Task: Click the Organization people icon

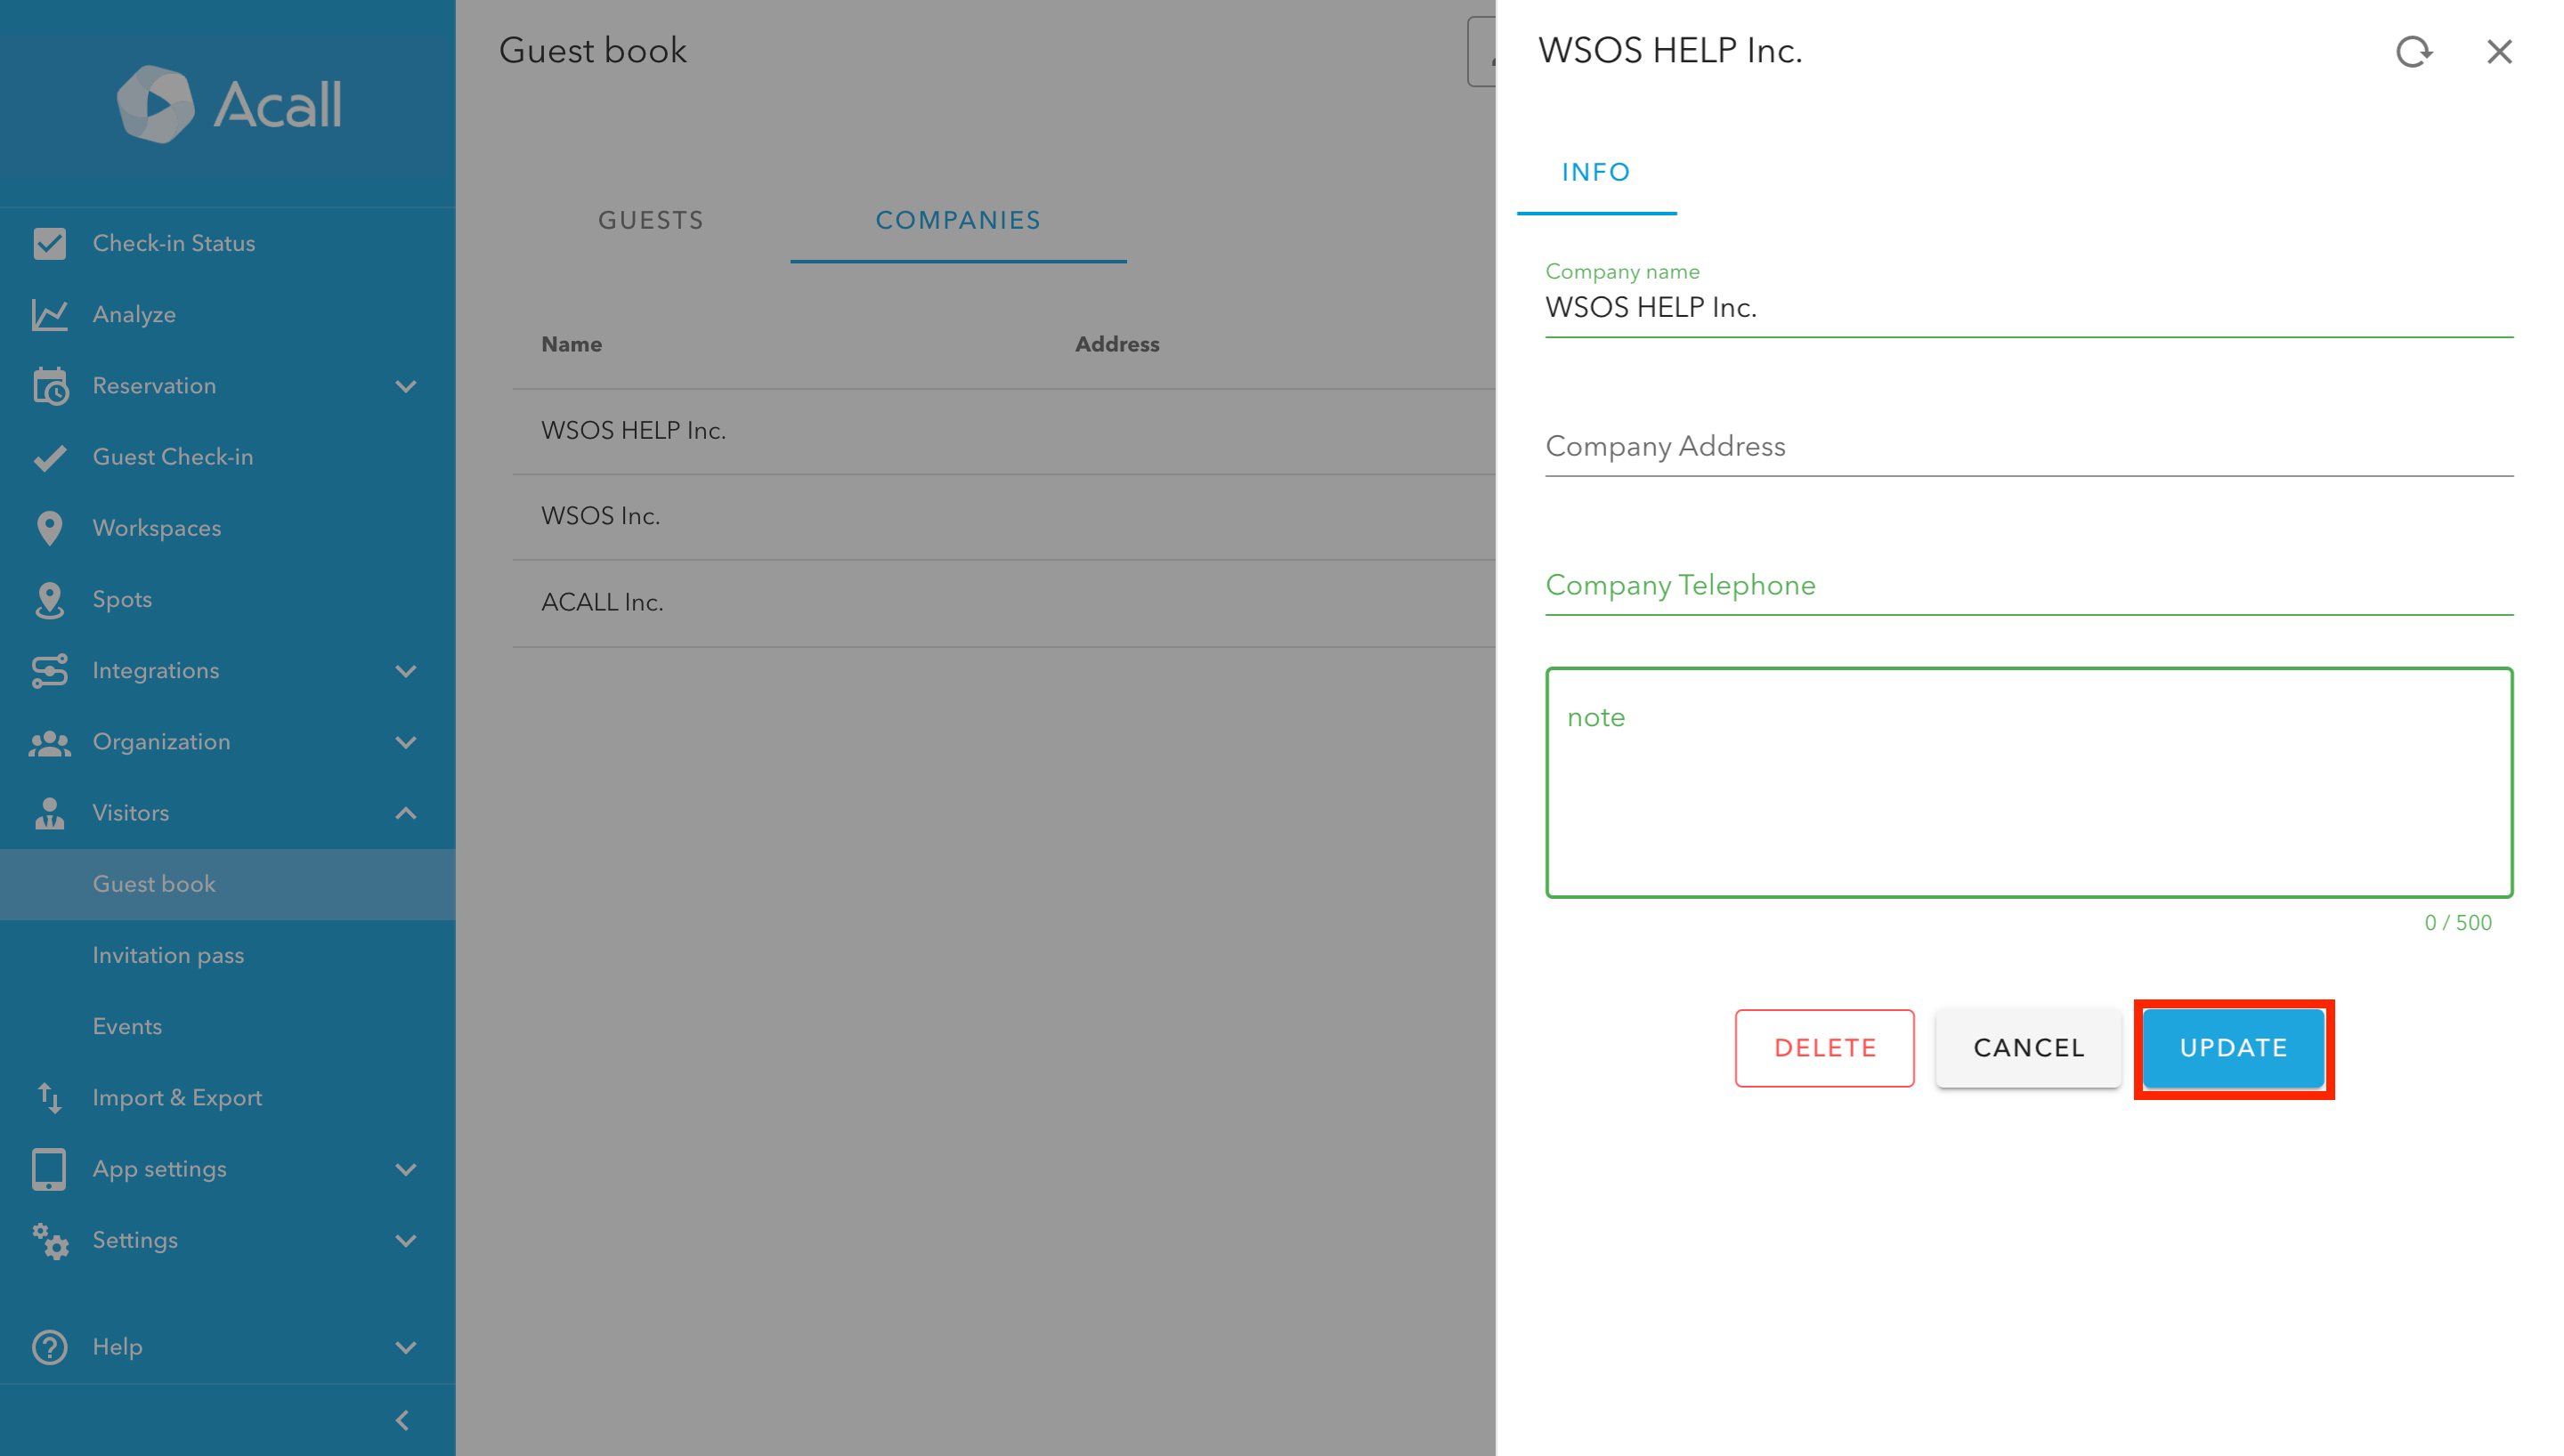Action: pyautogui.click(x=49, y=742)
